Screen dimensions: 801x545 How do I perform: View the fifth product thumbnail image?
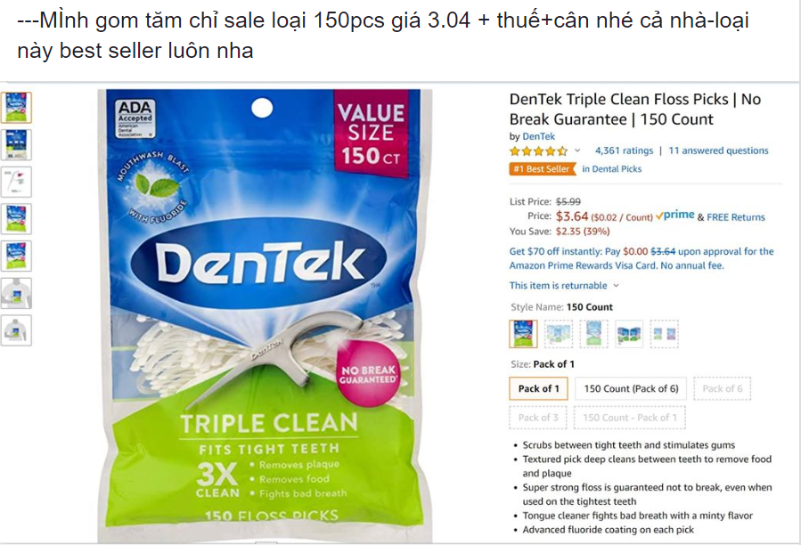point(16,256)
